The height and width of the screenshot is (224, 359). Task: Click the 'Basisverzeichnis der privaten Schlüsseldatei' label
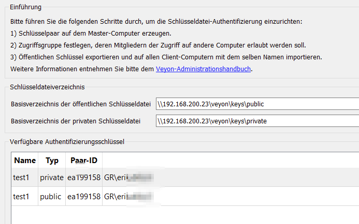pyautogui.click(x=76, y=122)
